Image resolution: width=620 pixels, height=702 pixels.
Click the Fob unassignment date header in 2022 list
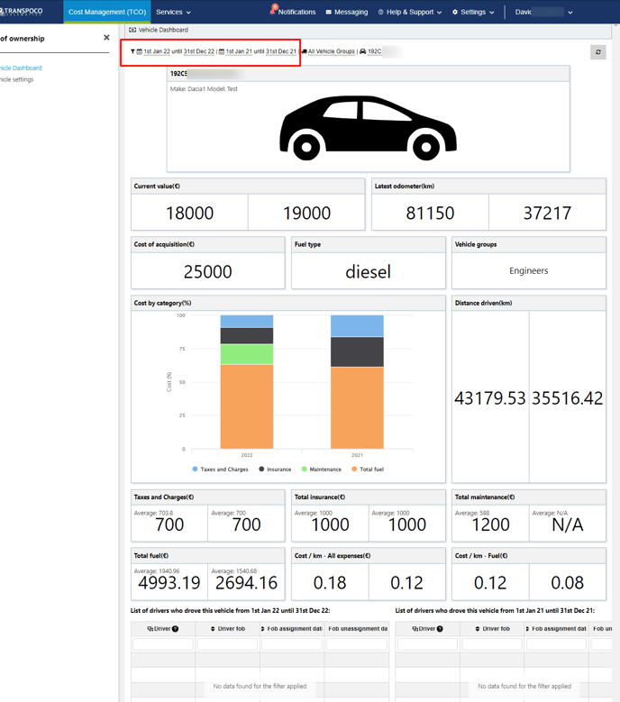click(357, 629)
